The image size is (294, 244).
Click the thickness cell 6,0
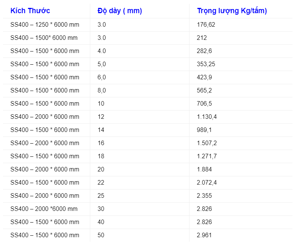pos(102,77)
